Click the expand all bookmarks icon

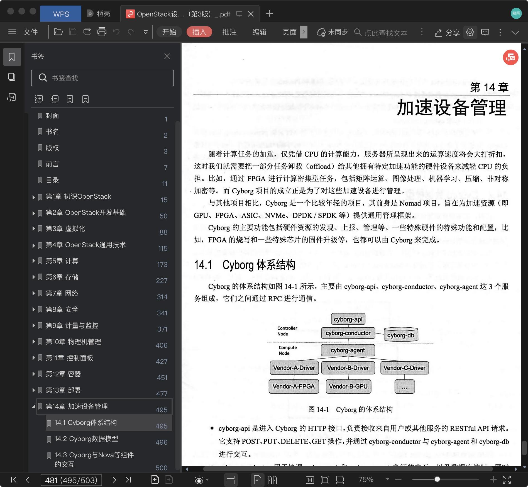coord(39,99)
